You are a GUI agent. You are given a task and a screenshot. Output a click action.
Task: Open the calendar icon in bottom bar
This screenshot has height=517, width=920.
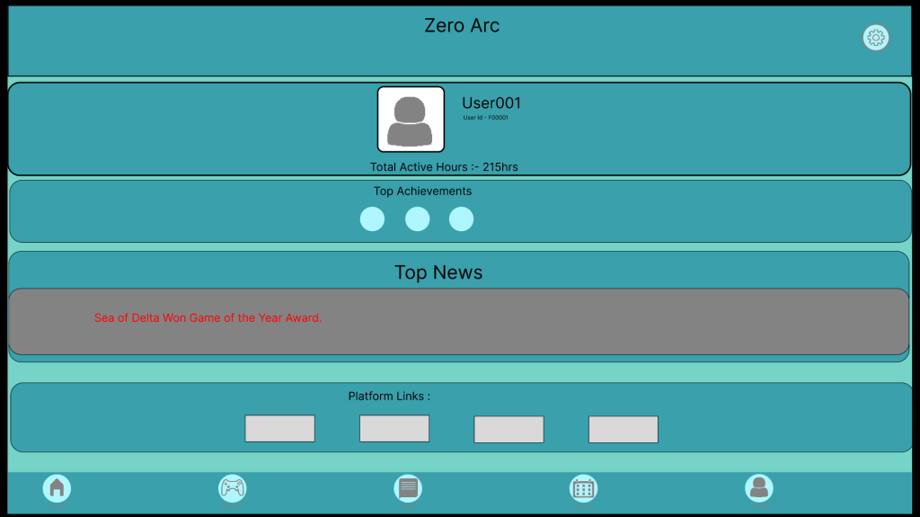point(583,488)
